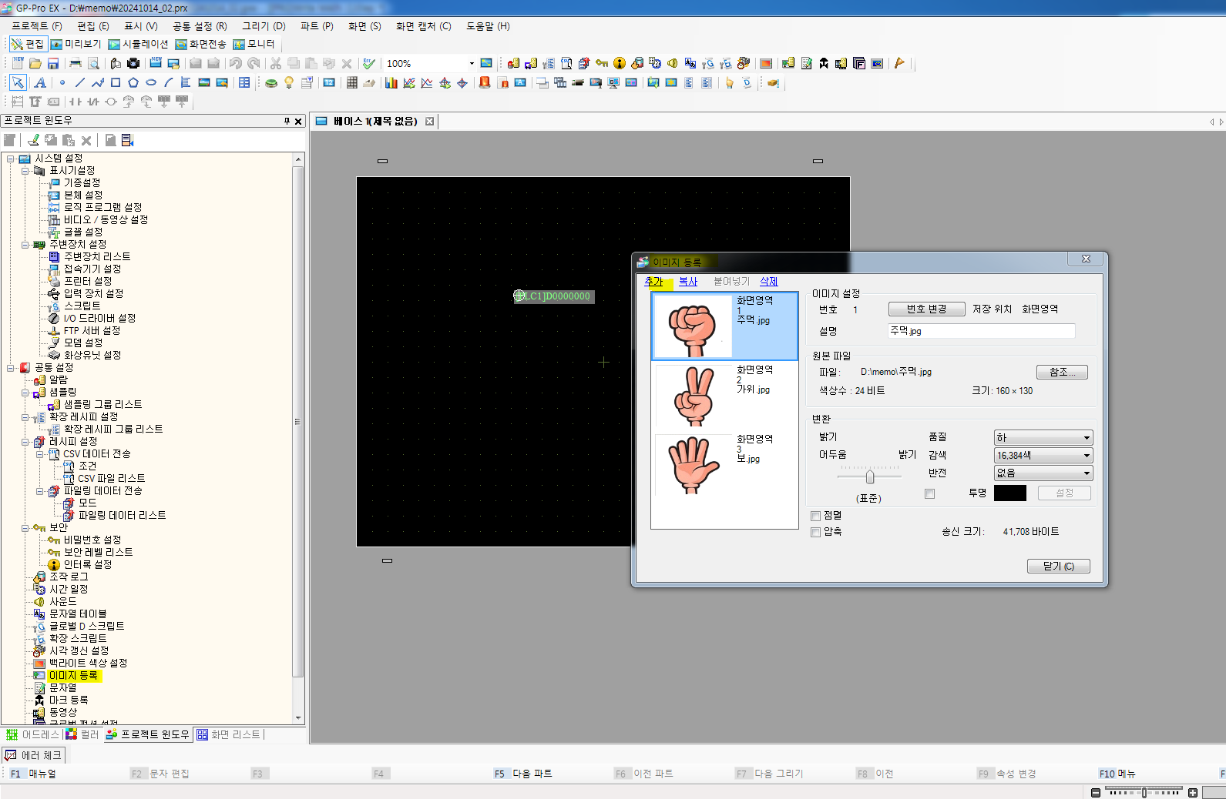Click the Sound speaker toolbar icon
This screenshot has width=1226, height=799.
(673, 63)
